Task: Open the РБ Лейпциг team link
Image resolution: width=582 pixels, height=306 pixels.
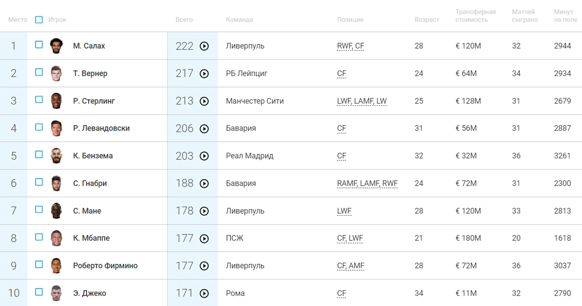Action: pos(247,74)
